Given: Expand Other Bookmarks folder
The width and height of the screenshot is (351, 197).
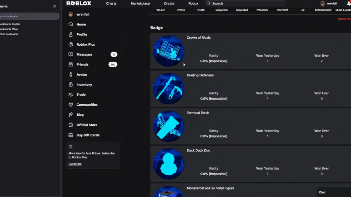Looking at the screenshot, I should pos(9,34).
